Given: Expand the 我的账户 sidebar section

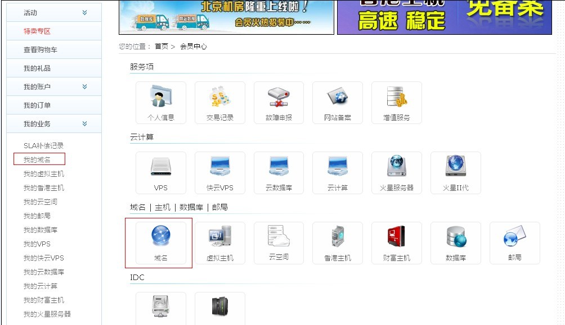Looking at the screenshot, I should [84, 86].
